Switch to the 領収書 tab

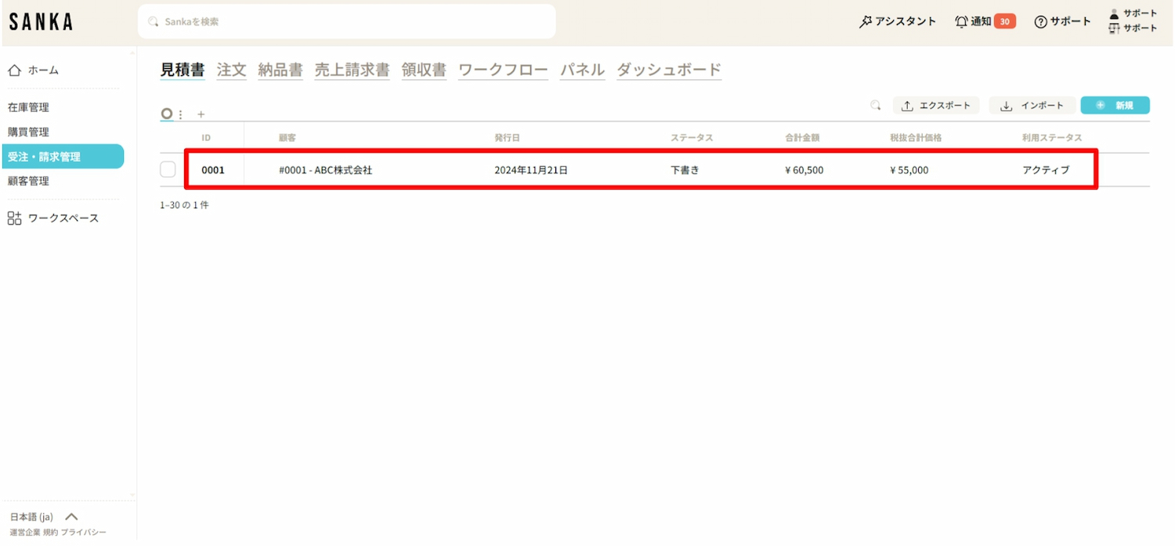(424, 70)
